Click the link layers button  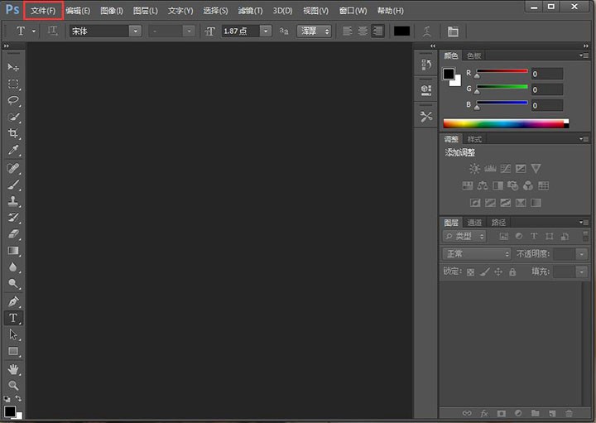(467, 413)
